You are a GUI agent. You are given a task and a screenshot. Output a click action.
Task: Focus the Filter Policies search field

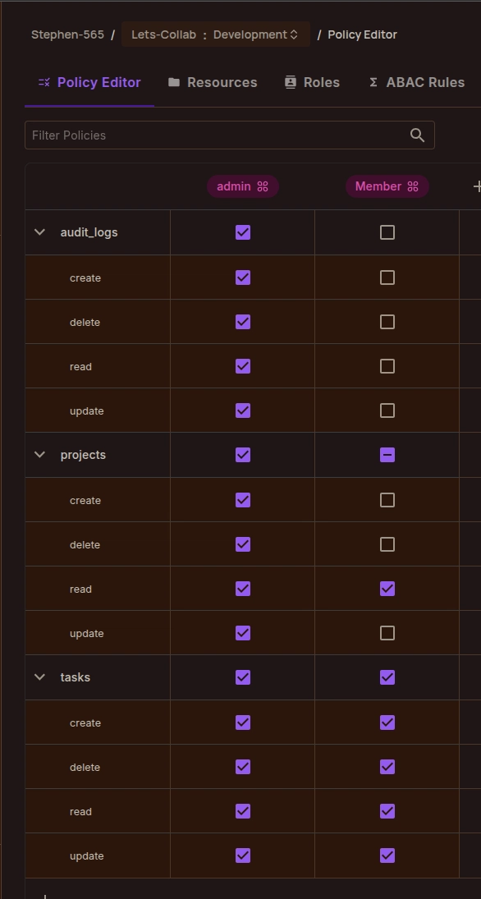click(x=229, y=135)
